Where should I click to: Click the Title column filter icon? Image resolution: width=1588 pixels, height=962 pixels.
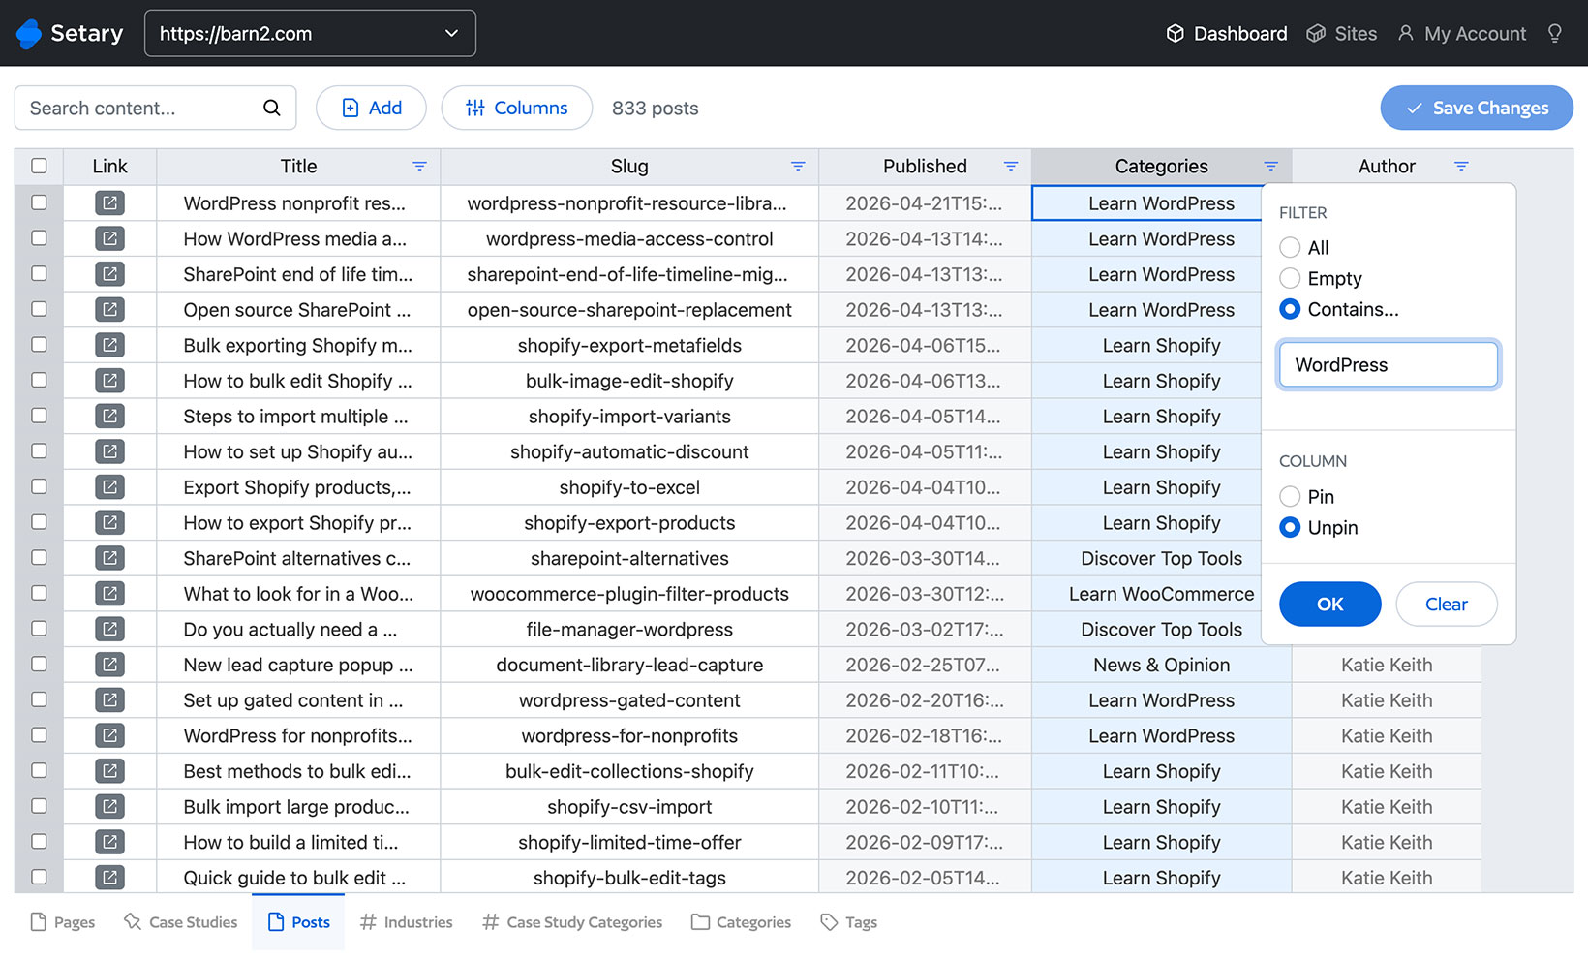tap(419, 167)
